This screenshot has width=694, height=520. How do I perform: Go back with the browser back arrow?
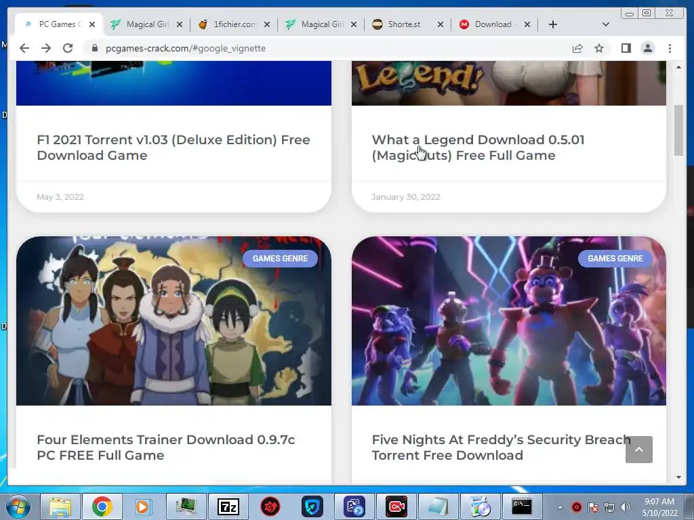click(24, 48)
